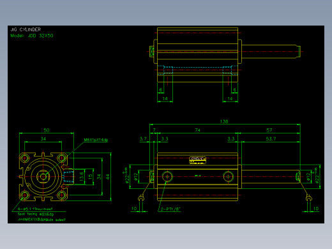Select the 'Spot facing ø8X6dp' note
The image size is (332, 249).
[x=36, y=214]
